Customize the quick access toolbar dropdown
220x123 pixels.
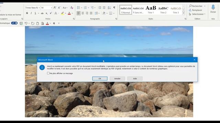coord(59,23)
